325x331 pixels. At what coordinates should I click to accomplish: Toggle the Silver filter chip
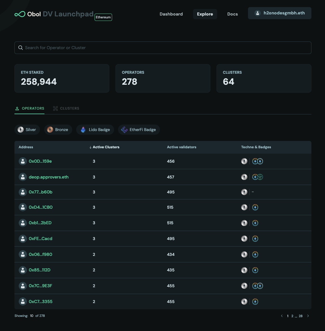tap(27, 130)
